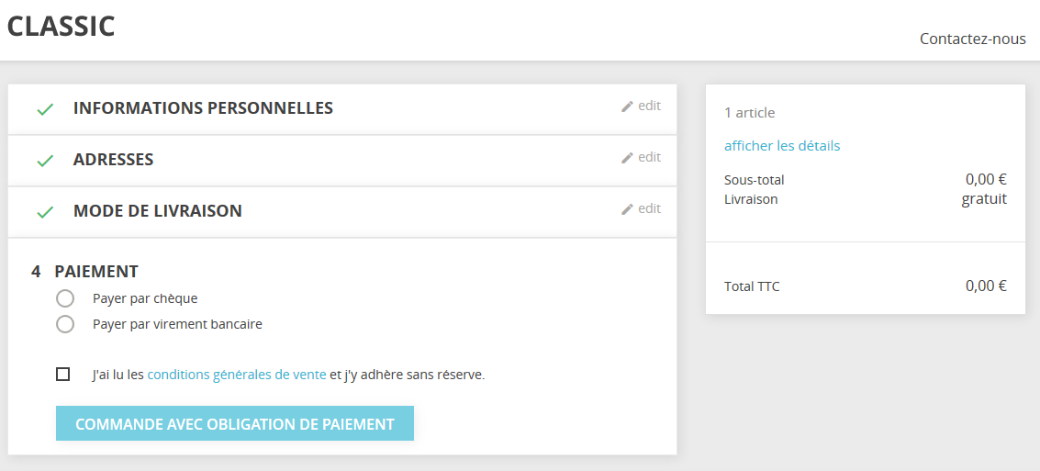The height and width of the screenshot is (471, 1040).
Task: Select the Payer par virement bancaire option
Action: [x=65, y=324]
